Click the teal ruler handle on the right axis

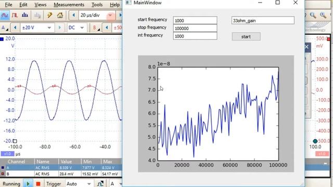point(315,141)
